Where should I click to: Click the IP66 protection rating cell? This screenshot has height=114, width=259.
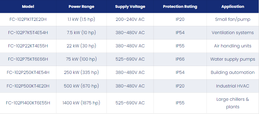click(180, 59)
